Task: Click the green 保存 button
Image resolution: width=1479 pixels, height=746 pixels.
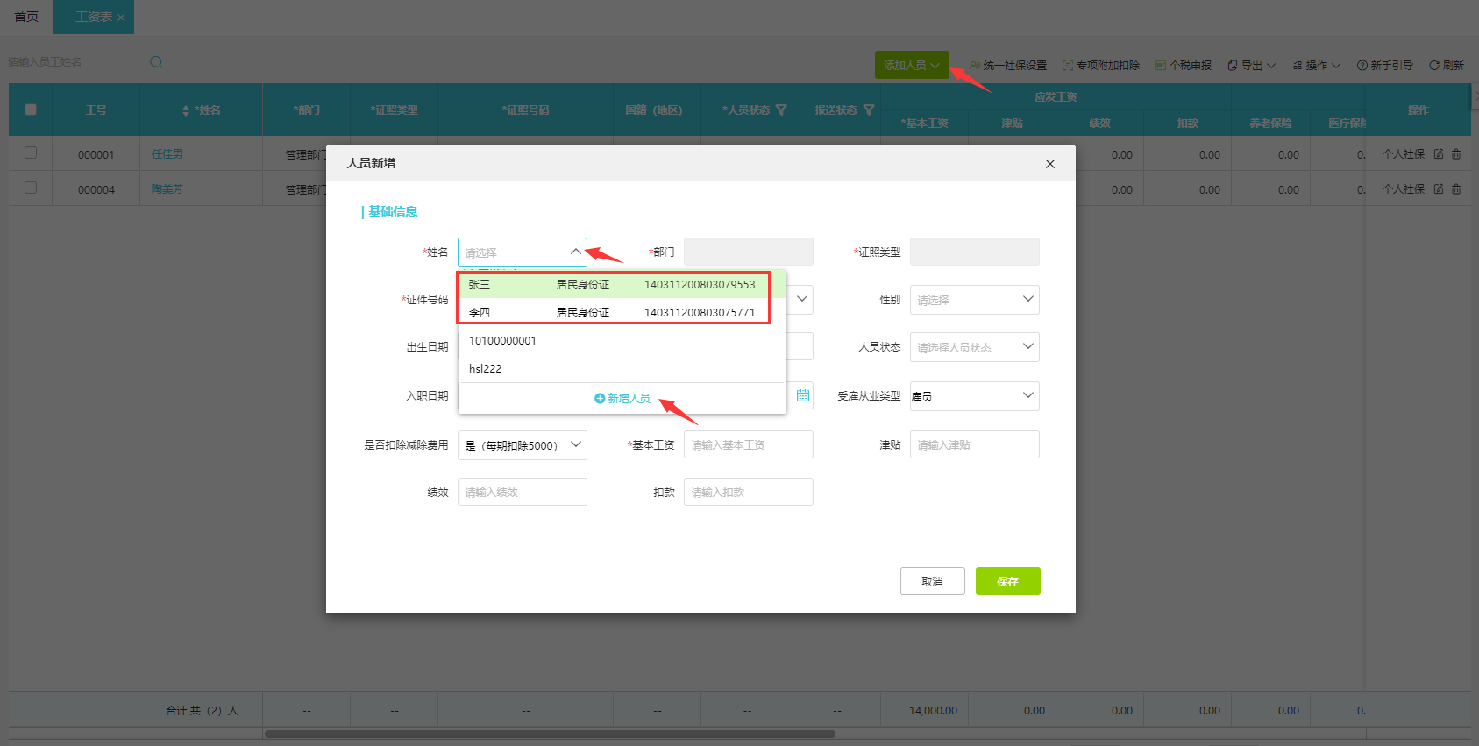Action: coord(1007,581)
